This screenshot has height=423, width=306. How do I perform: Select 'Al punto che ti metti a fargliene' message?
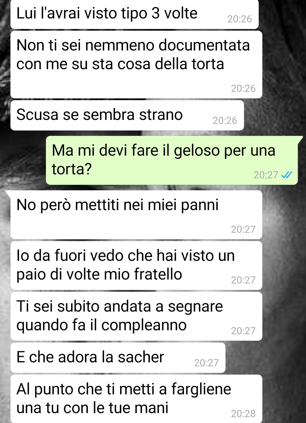click(136, 399)
